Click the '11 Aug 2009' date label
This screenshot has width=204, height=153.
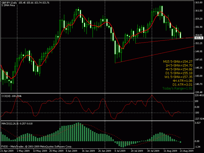(170, 151)
